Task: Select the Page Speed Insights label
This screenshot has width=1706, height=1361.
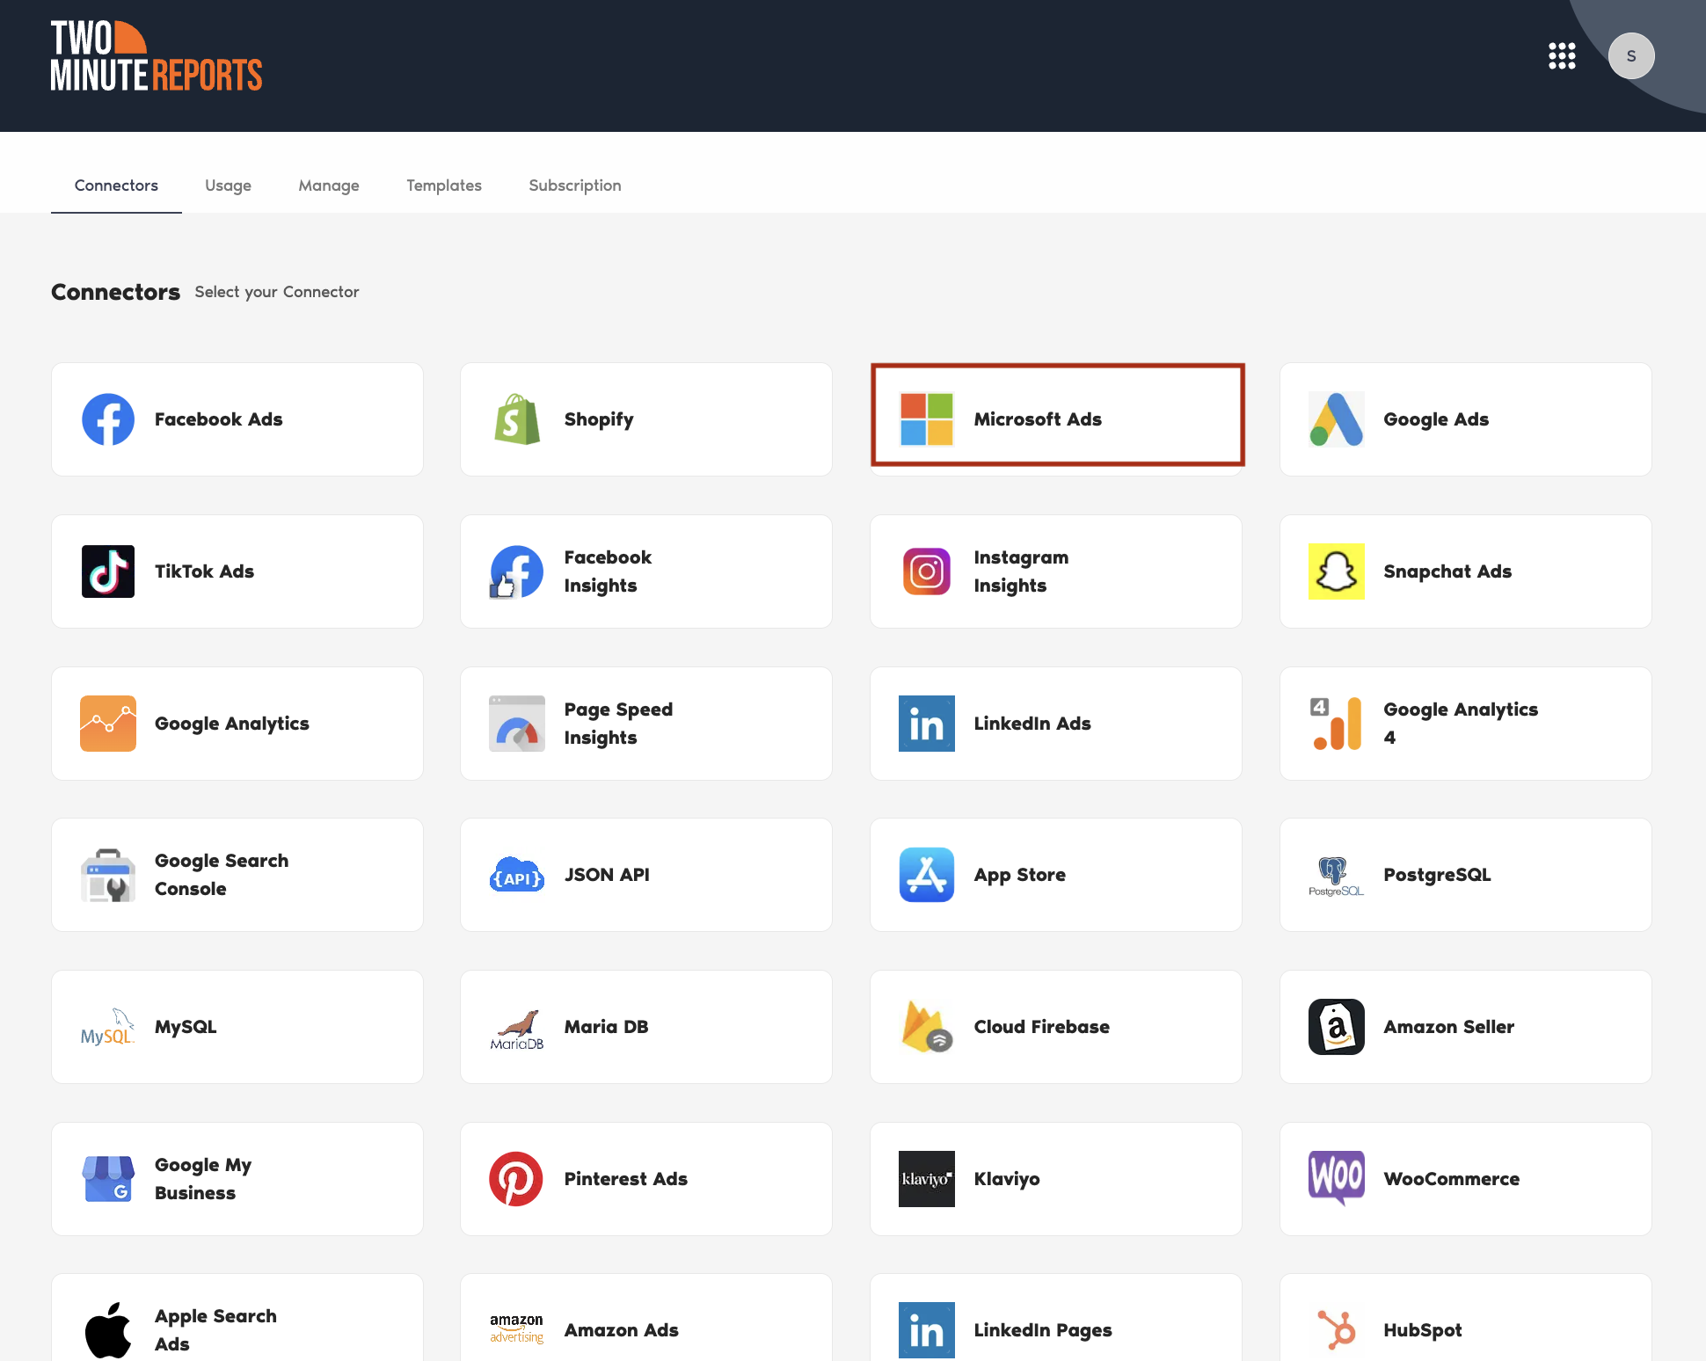Action: point(618,724)
